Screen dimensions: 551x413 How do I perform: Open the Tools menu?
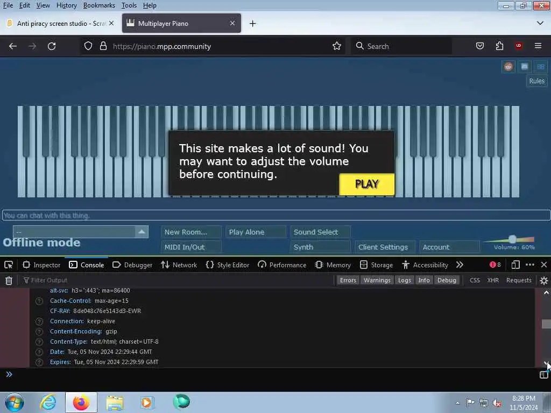pyautogui.click(x=129, y=5)
